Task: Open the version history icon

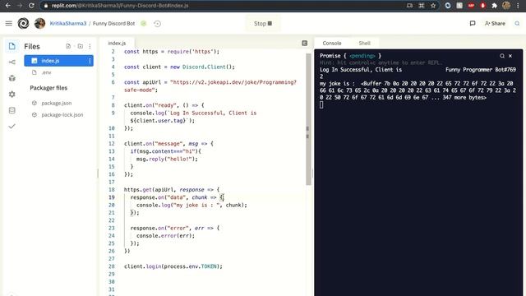Action: (157, 24)
